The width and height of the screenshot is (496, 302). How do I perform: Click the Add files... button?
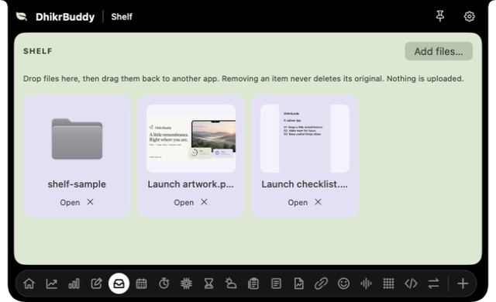pyautogui.click(x=439, y=51)
